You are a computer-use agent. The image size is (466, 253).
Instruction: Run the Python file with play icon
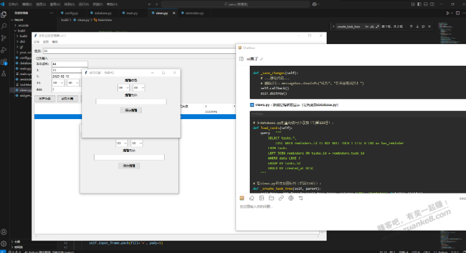pos(447,13)
